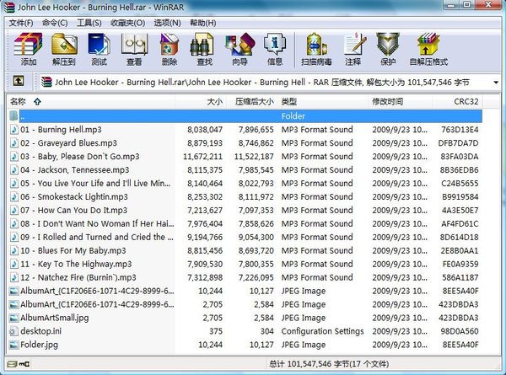Click the 扫描病毒 (Virus Scan) icon
Screen dimensions: 506x375
tap(316, 44)
